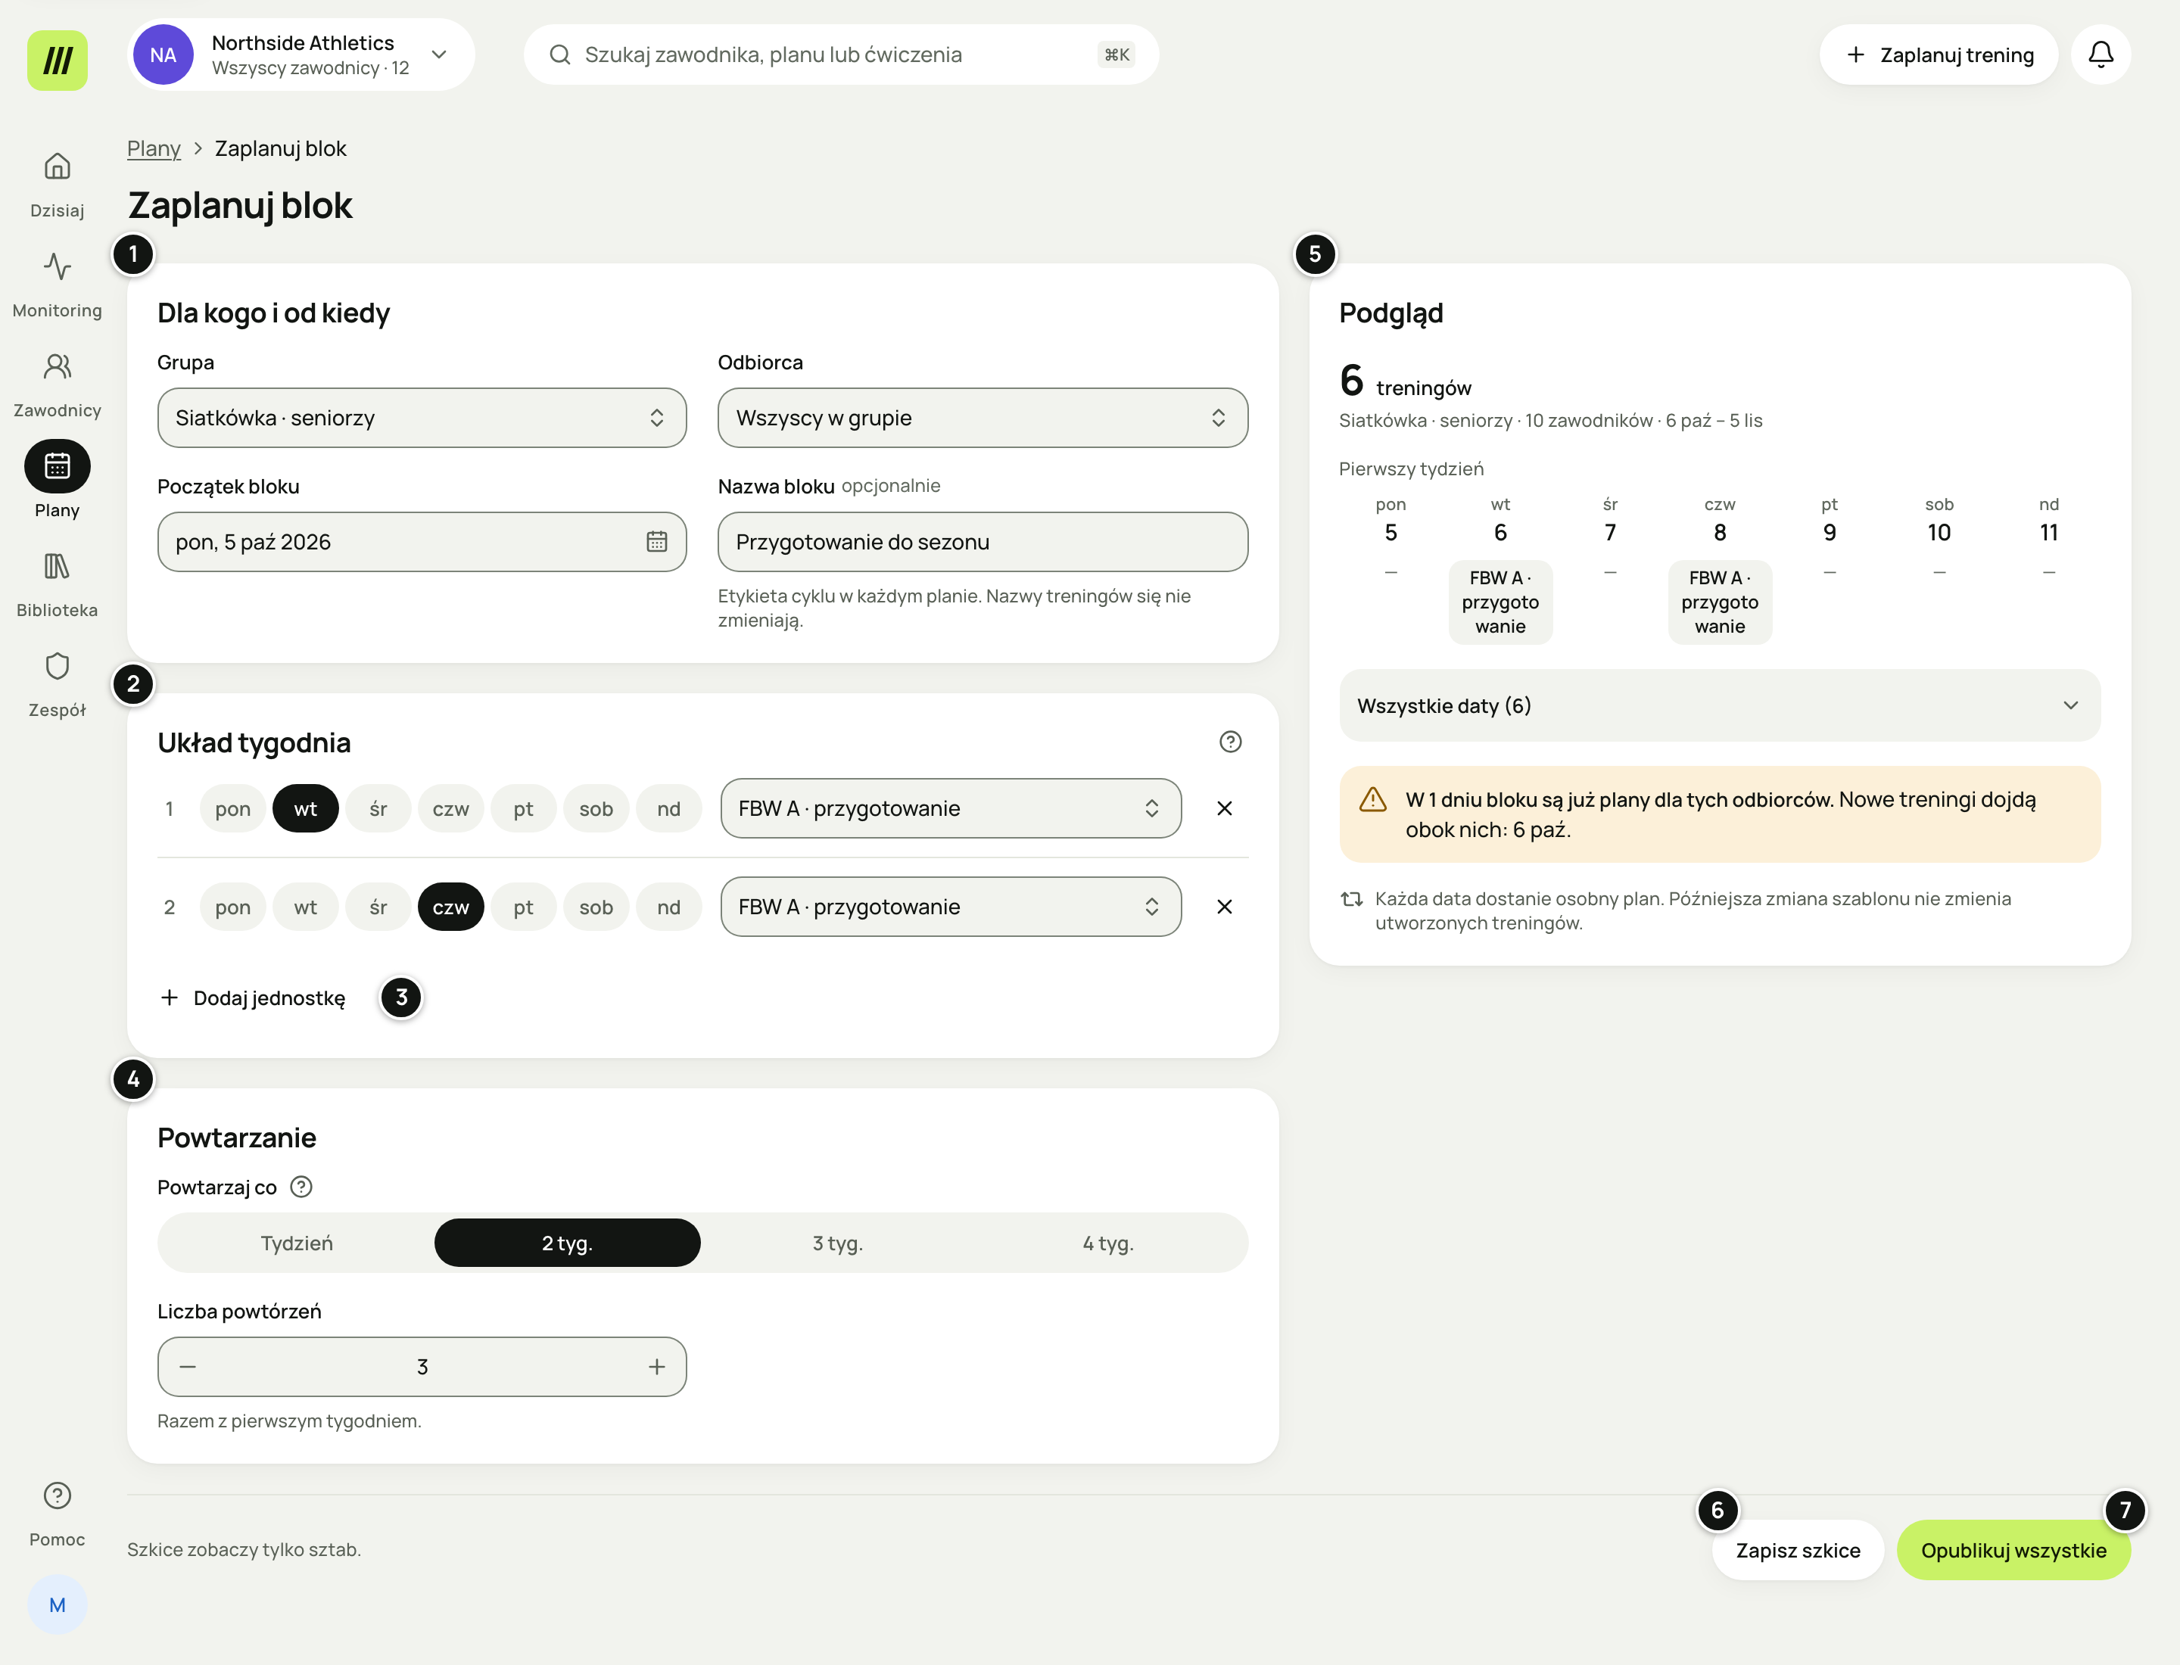Open Monitoring in the sidebar
The image size is (2180, 1665).
point(57,284)
